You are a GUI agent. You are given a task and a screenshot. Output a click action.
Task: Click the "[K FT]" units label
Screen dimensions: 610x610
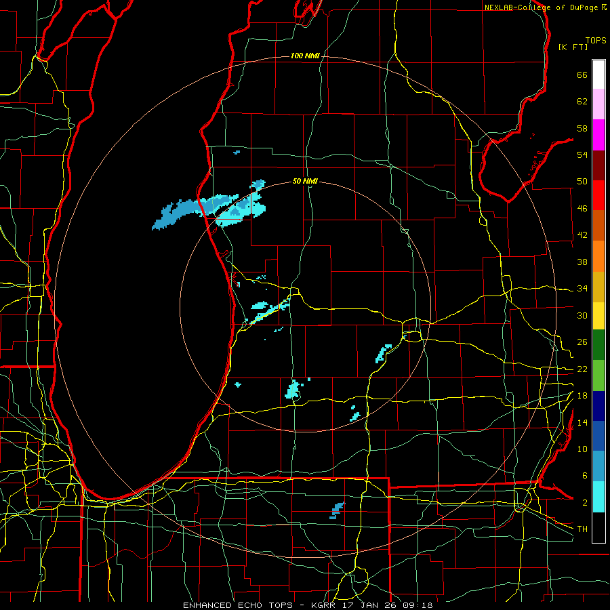tap(573, 47)
